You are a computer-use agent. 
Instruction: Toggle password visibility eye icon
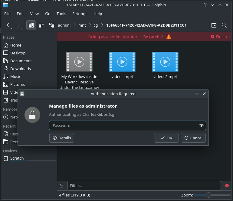pos(201,125)
